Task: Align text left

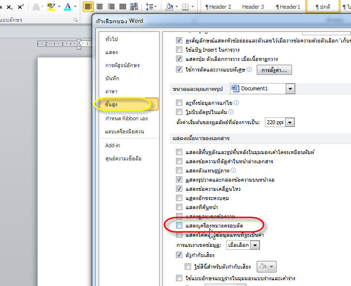Action: click(x=88, y=7)
